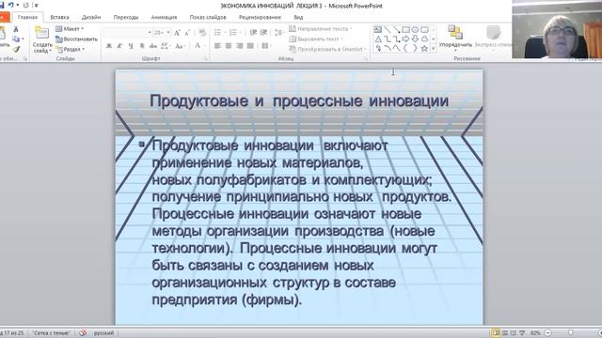This screenshot has width=602, height=338.
Task: Open the Анимация ribbon tab
Action: point(164,17)
